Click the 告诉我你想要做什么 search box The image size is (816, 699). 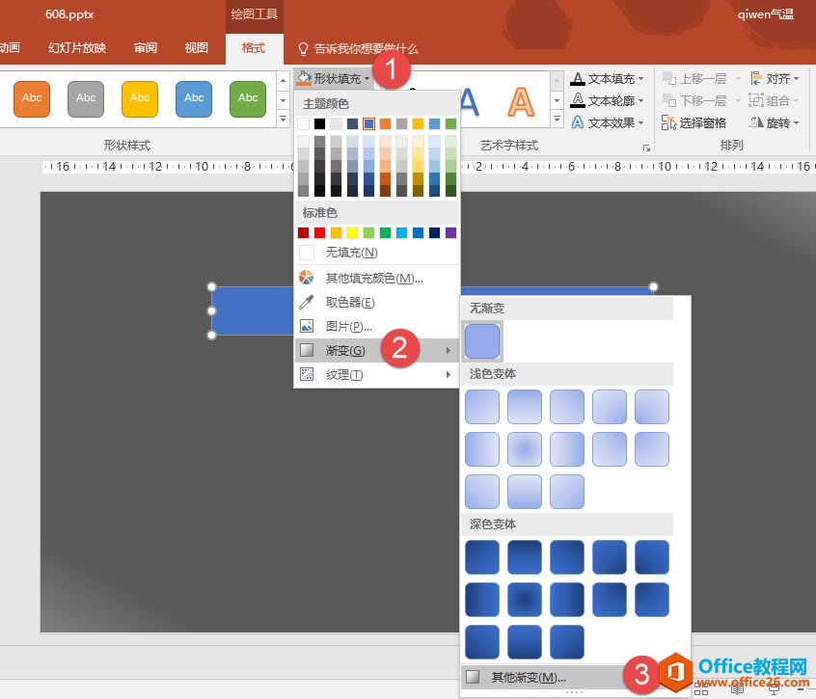pyautogui.click(x=358, y=49)
